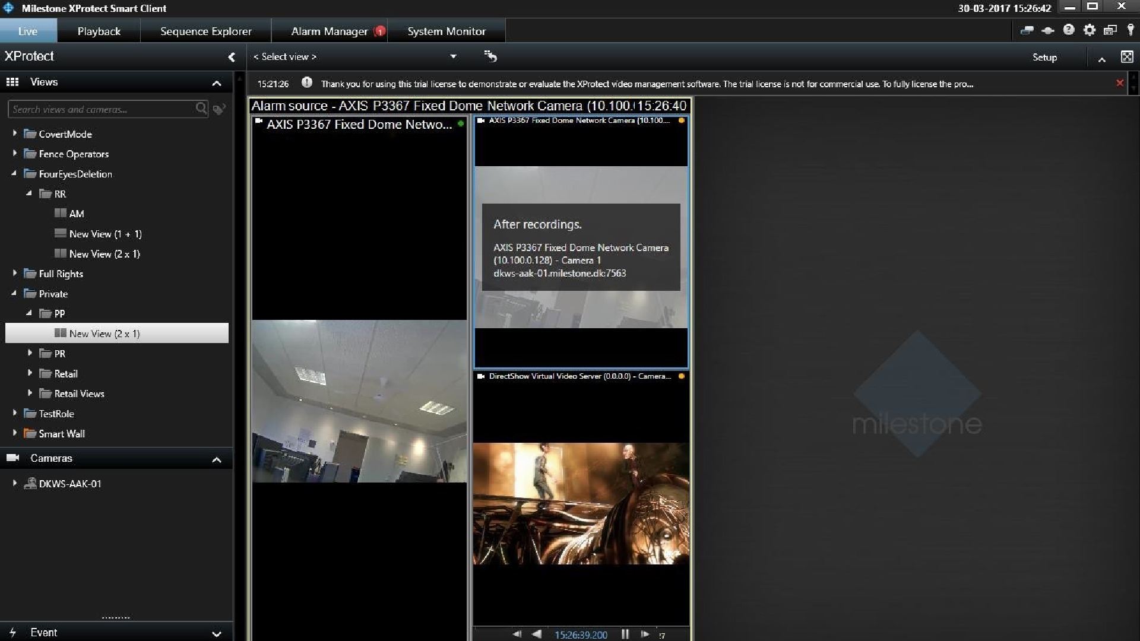The height and width of the screenshot is (641, 1140).
Task: Expand the PR folder
Action: tap(30, 353)
